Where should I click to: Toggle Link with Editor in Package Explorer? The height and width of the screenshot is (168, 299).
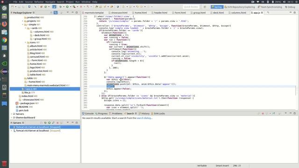pos(56,13)
